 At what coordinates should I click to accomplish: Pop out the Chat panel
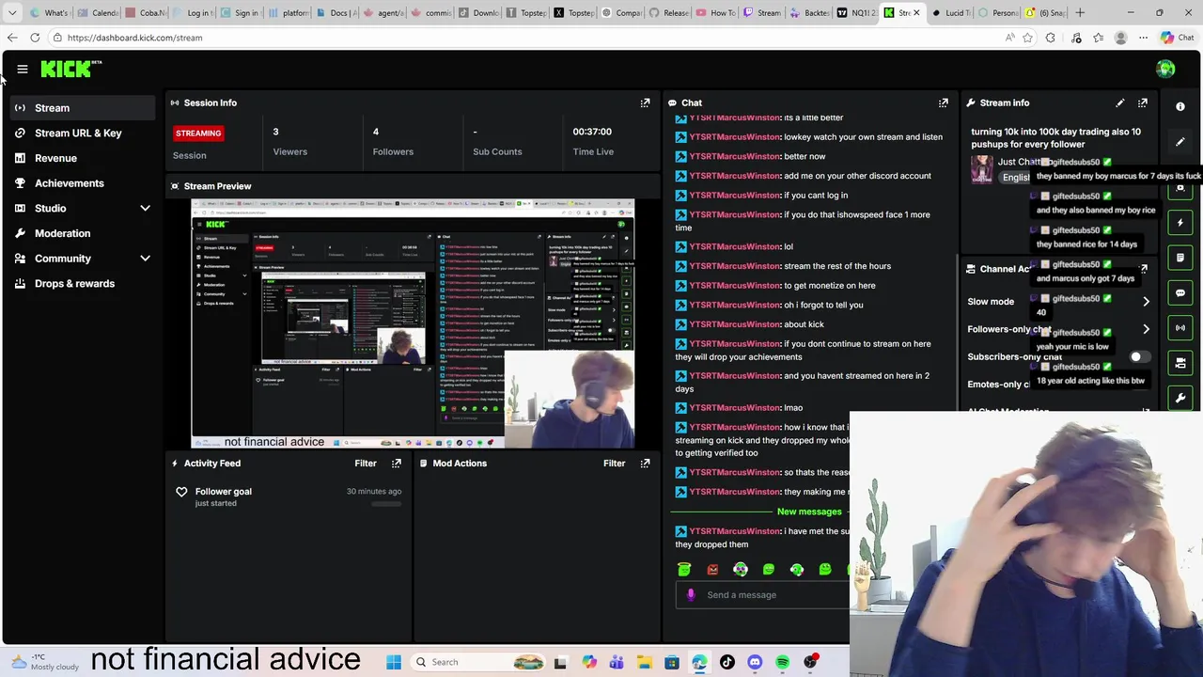click(x=943, y=102)
